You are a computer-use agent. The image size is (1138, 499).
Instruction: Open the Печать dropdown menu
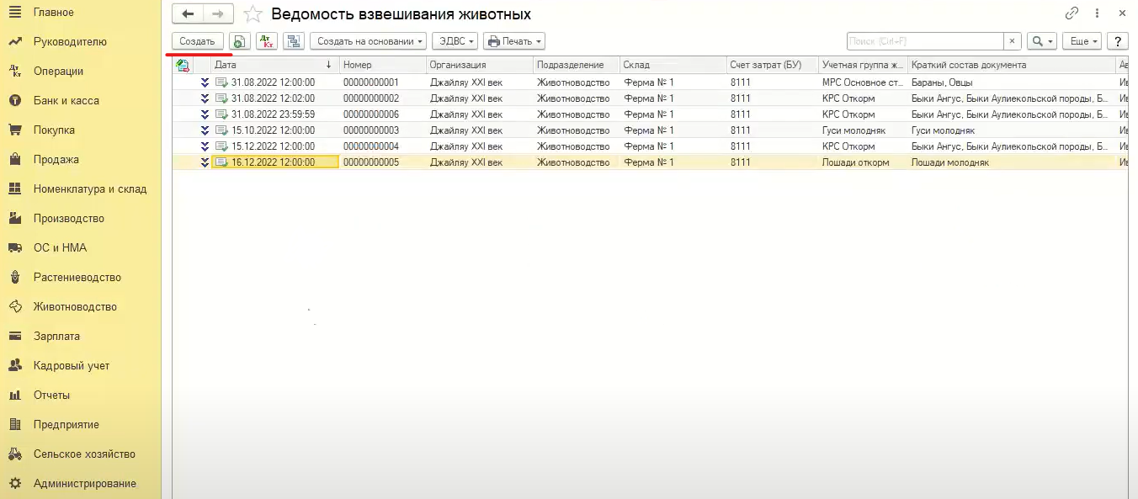coord(514,41)
